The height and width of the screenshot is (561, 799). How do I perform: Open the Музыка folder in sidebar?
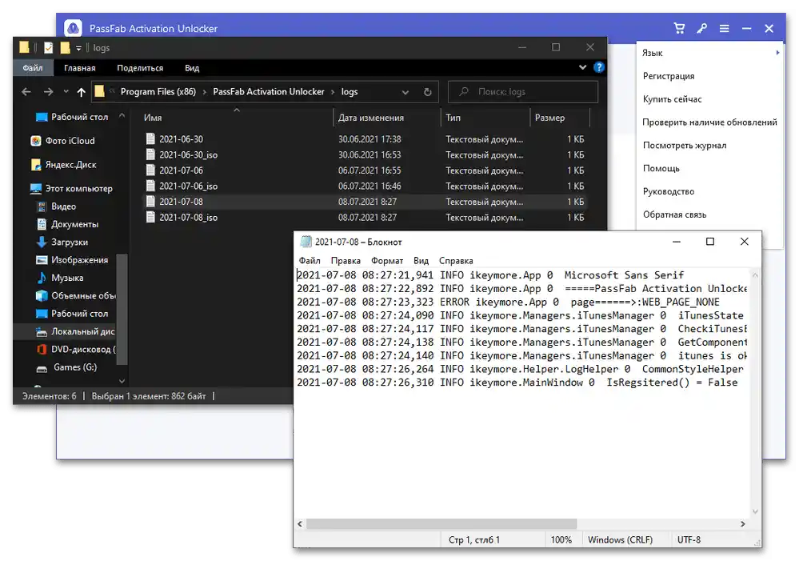point(60,278)
